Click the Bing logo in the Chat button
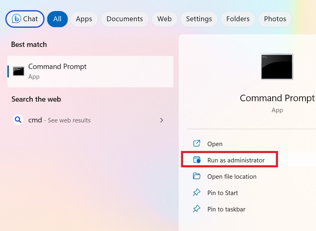The width and height of the screenshot is (316, 231). pos(16,19)
